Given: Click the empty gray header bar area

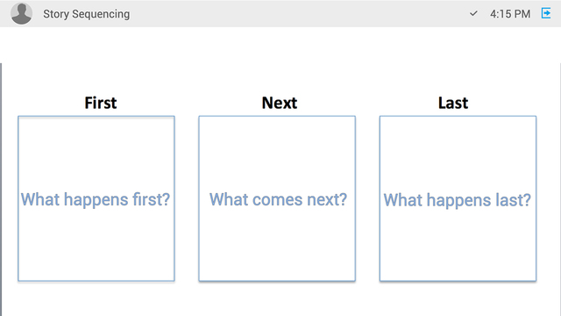Looking at the screenshot, I should coord(299,14).
